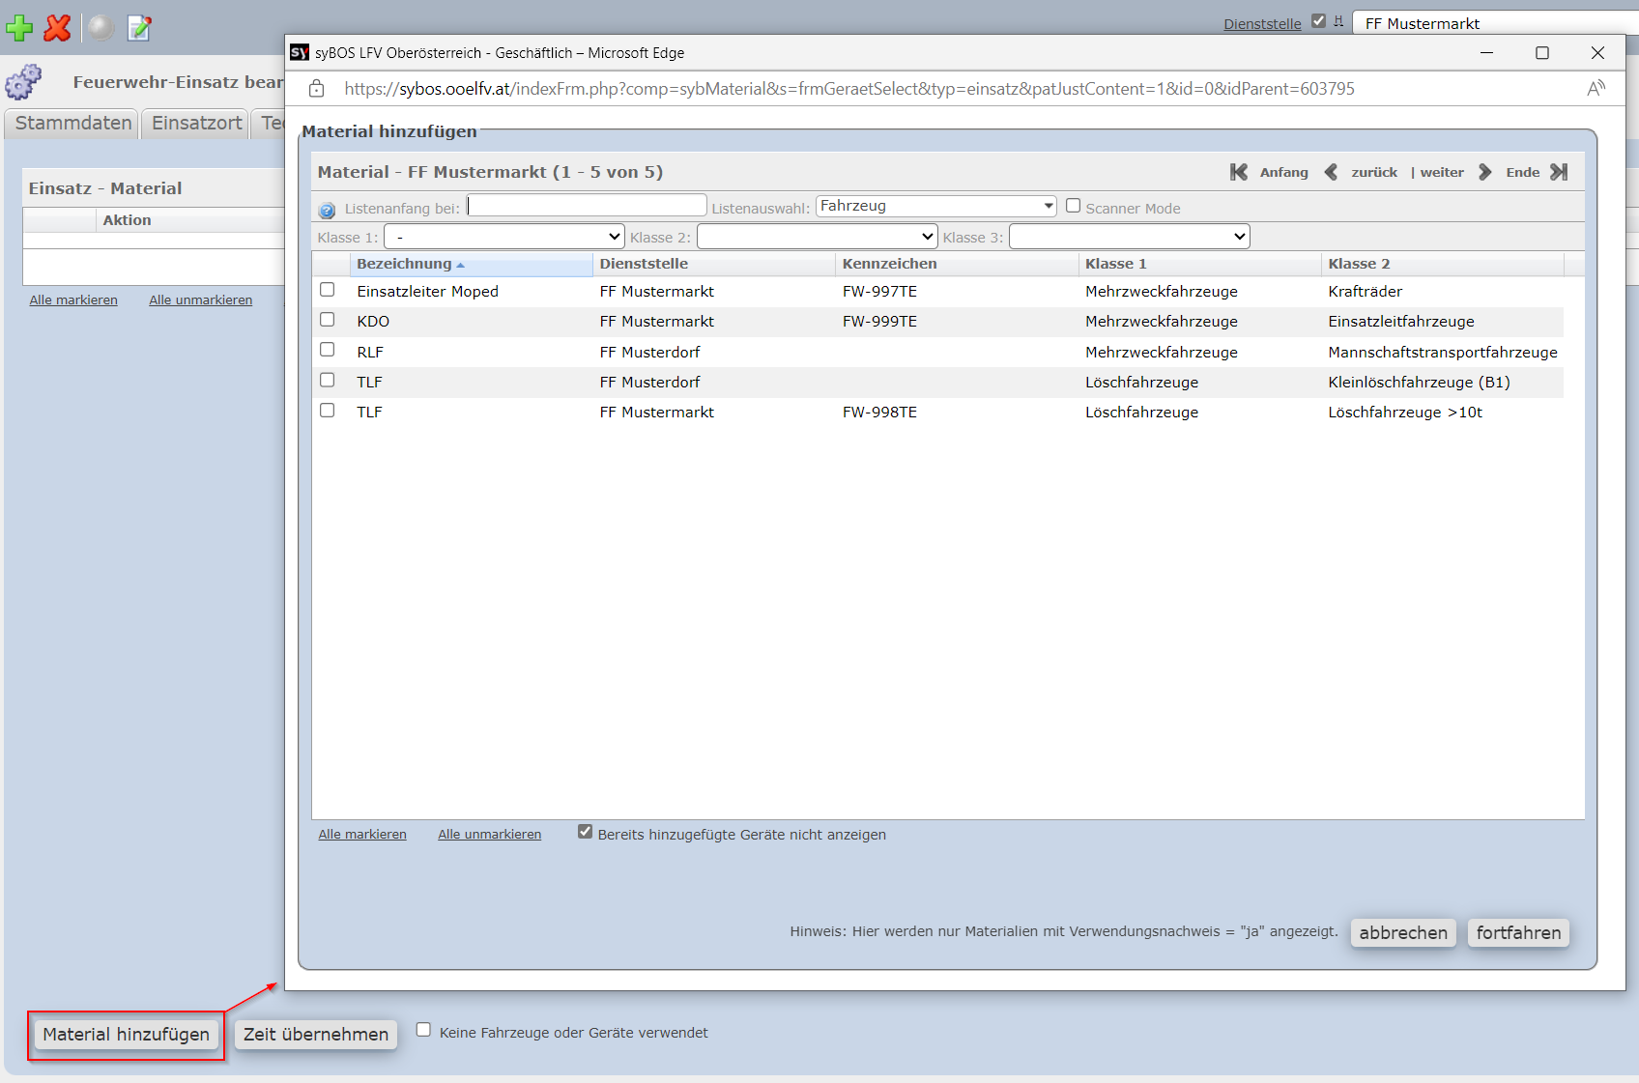1639x1083 pixels.
Task: Focus the Listenanfang bei input field
Action: pos(588,206)
